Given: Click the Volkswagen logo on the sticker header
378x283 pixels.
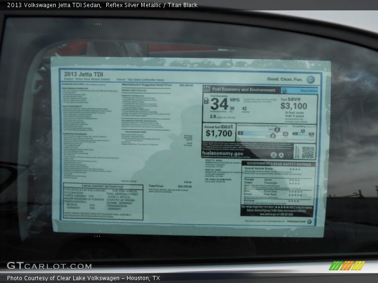Looking at the screenshot, I should point(310,80).
